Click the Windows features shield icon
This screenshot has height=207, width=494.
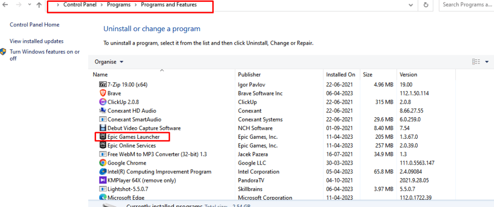[x=3, y=52]
